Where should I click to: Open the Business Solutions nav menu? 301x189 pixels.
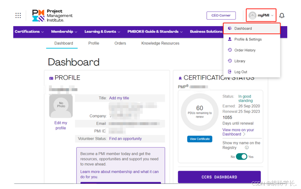click(x=206, y=32)
